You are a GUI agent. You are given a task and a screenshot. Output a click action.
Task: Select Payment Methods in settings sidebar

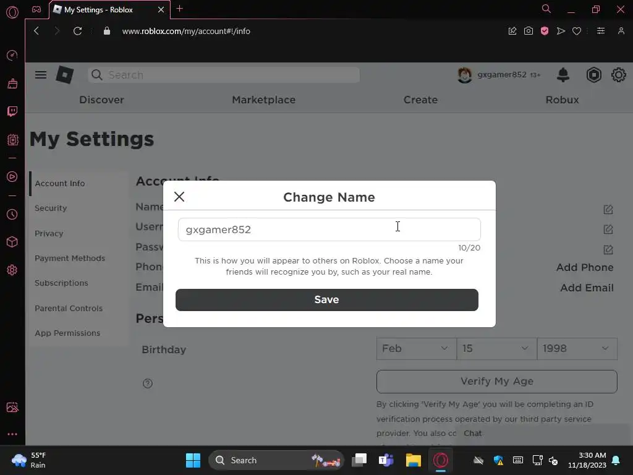coord(79,258)
